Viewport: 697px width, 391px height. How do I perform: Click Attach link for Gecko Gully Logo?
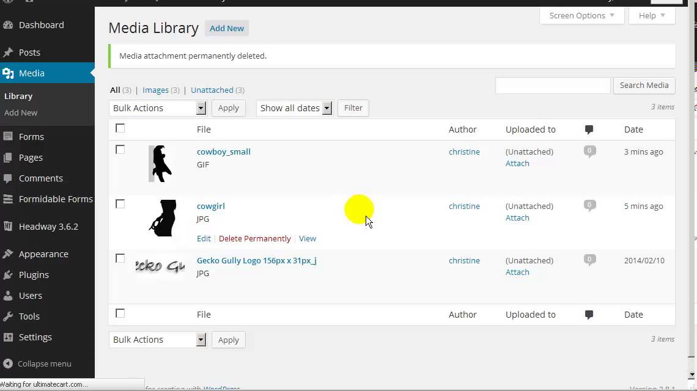(x=517, y=272)
